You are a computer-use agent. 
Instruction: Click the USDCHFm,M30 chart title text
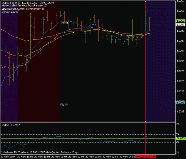point(11,3)
